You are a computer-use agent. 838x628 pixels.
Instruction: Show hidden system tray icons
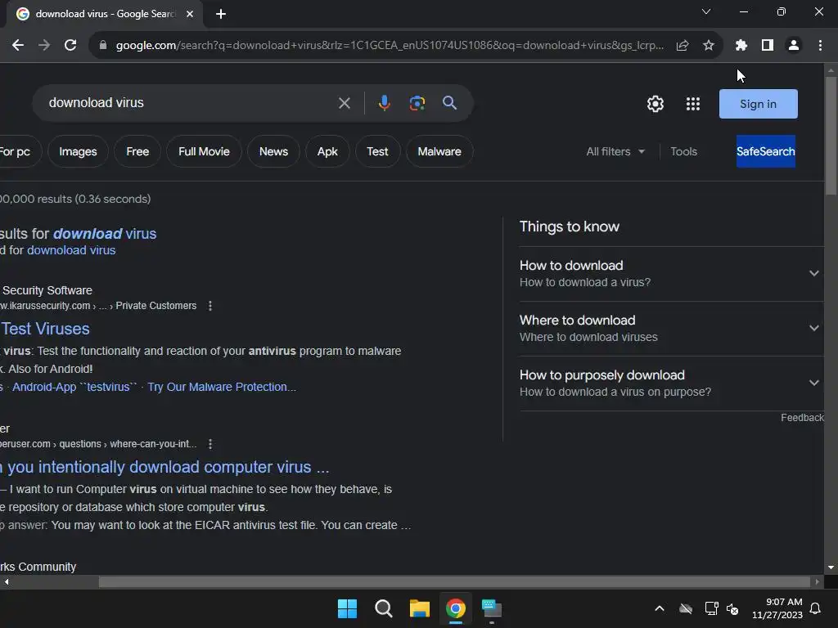coord(660,608)
